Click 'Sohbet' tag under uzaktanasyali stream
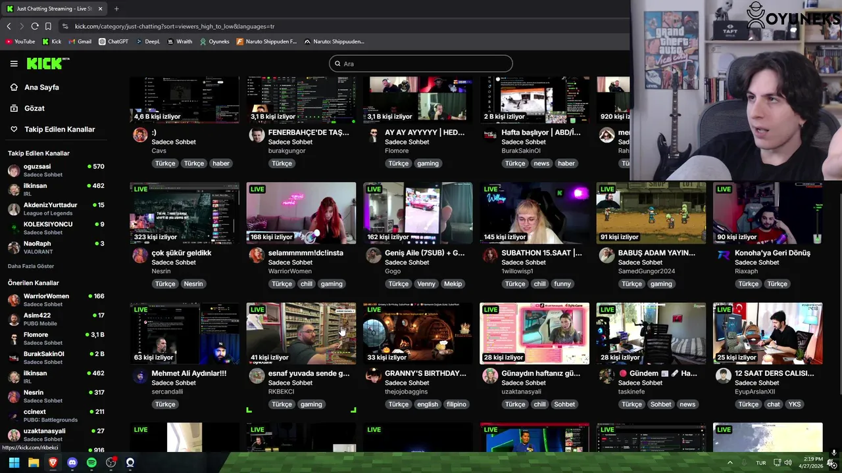 click(564, 405)
